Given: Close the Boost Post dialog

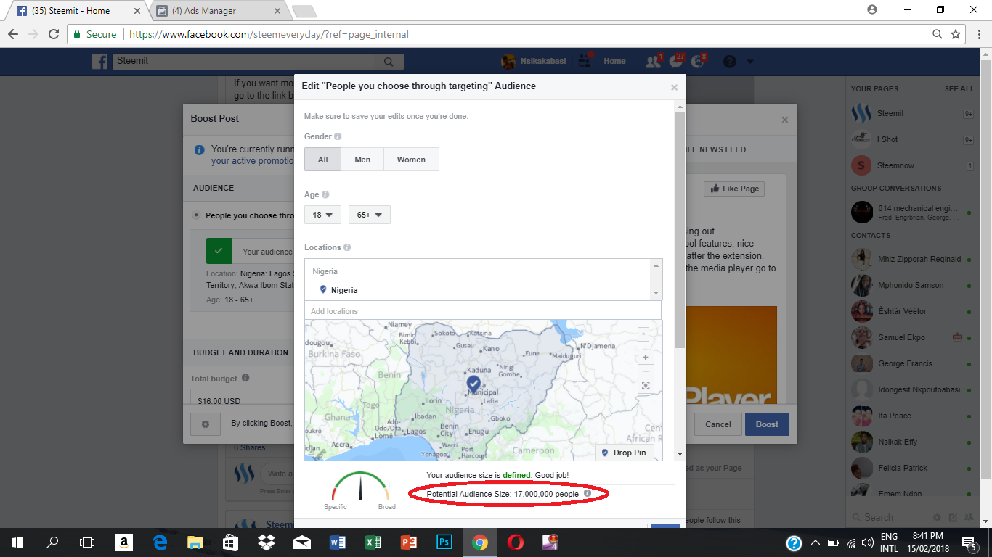Looking at the screenshot, I should coord(784,120).
